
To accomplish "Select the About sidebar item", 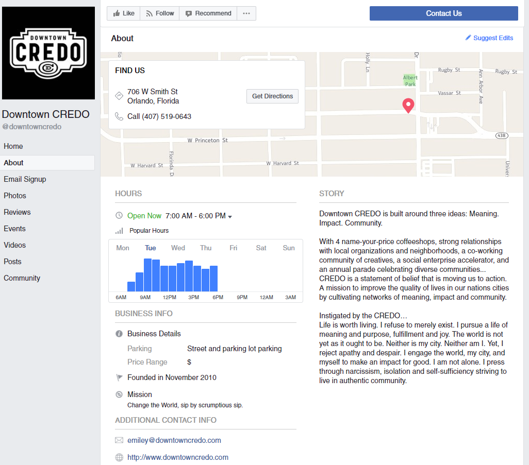I will [47, 163].
